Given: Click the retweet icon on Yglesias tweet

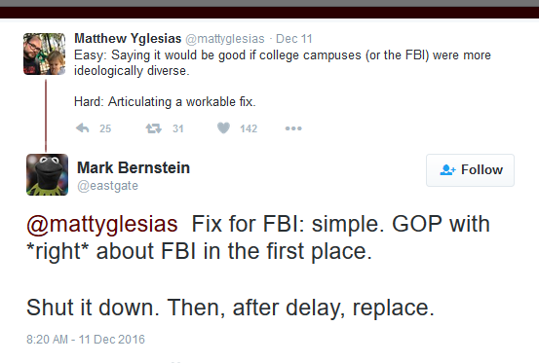Looking at the screenshot, I should coord(153,128).
